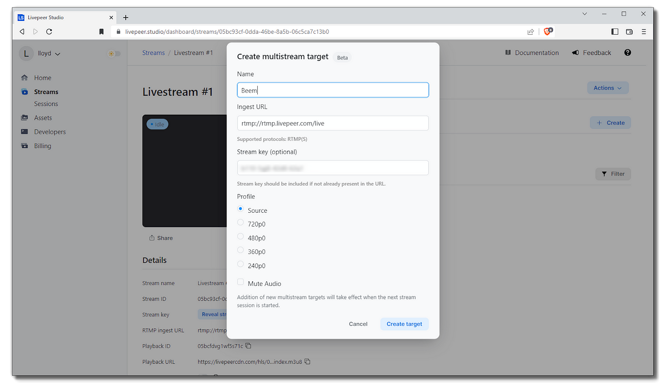Click the + Create button

click(x=610, y=123)
